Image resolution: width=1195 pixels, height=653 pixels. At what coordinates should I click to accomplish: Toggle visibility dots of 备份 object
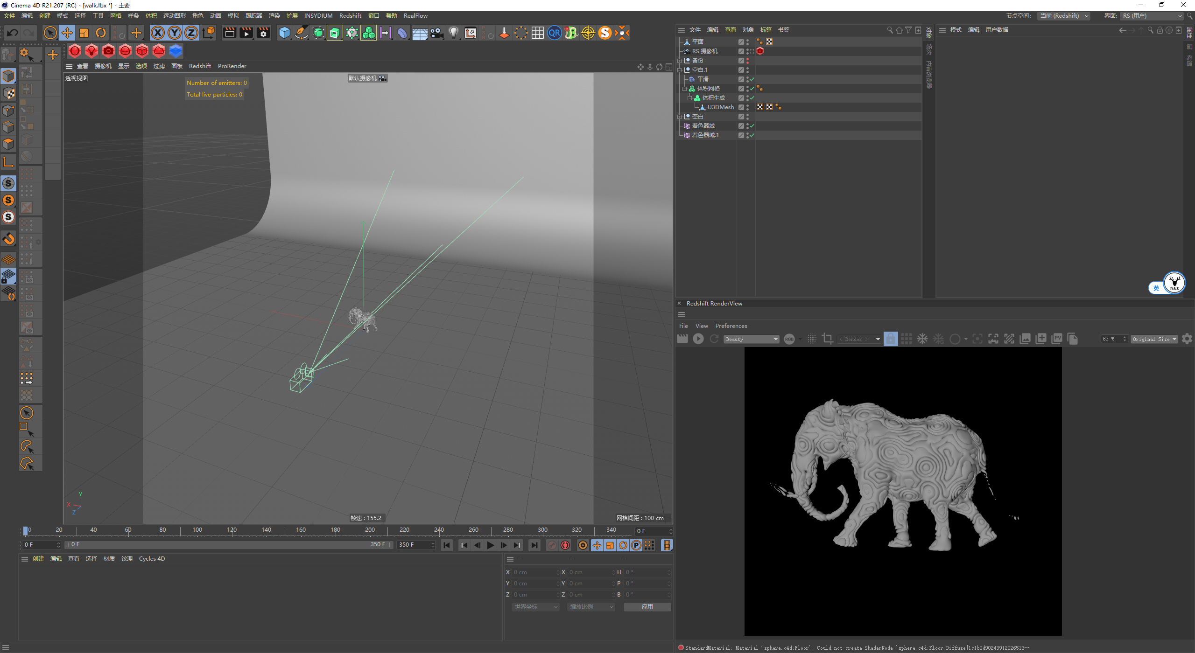[747, 61]
